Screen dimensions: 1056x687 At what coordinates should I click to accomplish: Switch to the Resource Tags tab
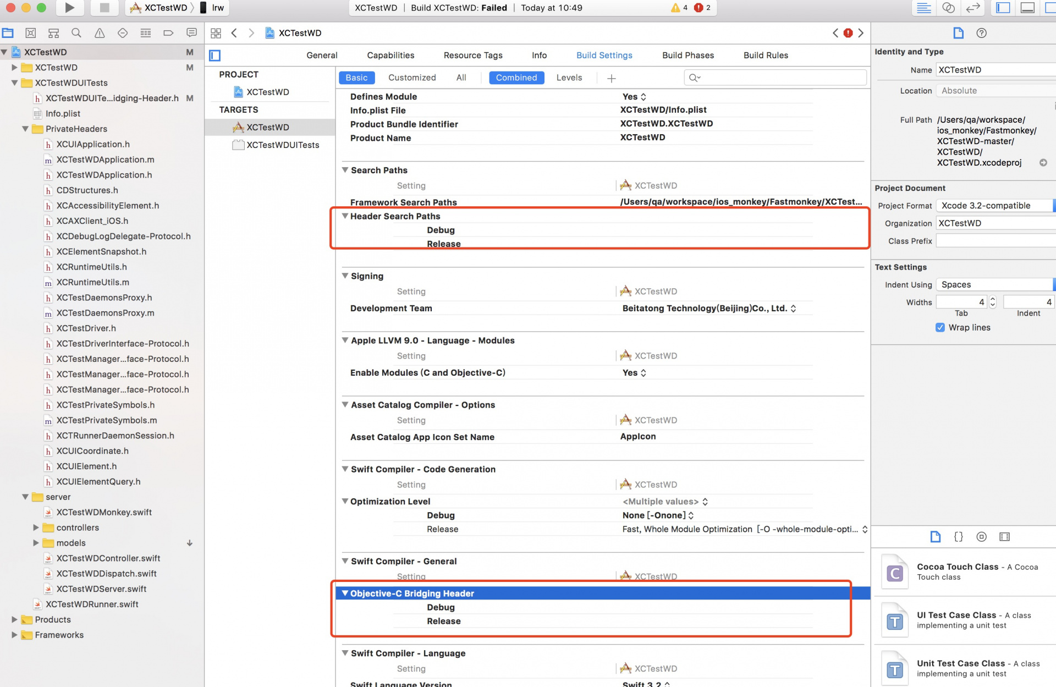click(473, 55)
